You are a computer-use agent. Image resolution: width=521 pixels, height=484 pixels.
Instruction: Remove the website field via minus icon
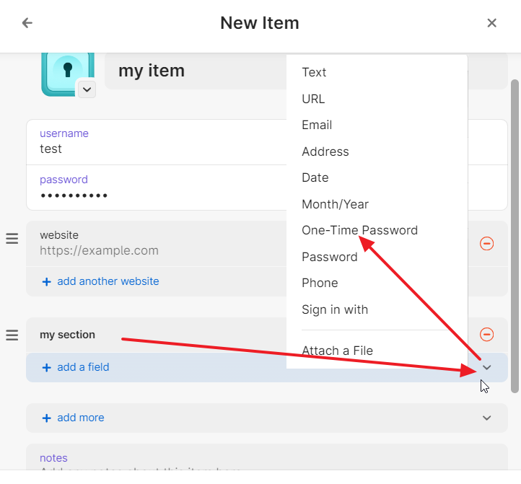(x=486, y=244)
